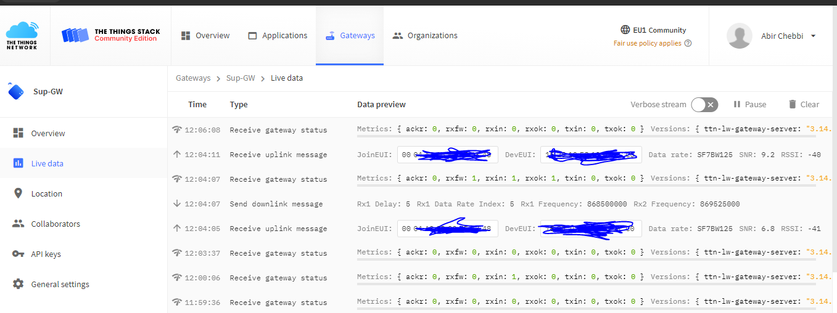Click the Gateways breadcrumb link
The image size is (837, 313).
click(193, 78)
